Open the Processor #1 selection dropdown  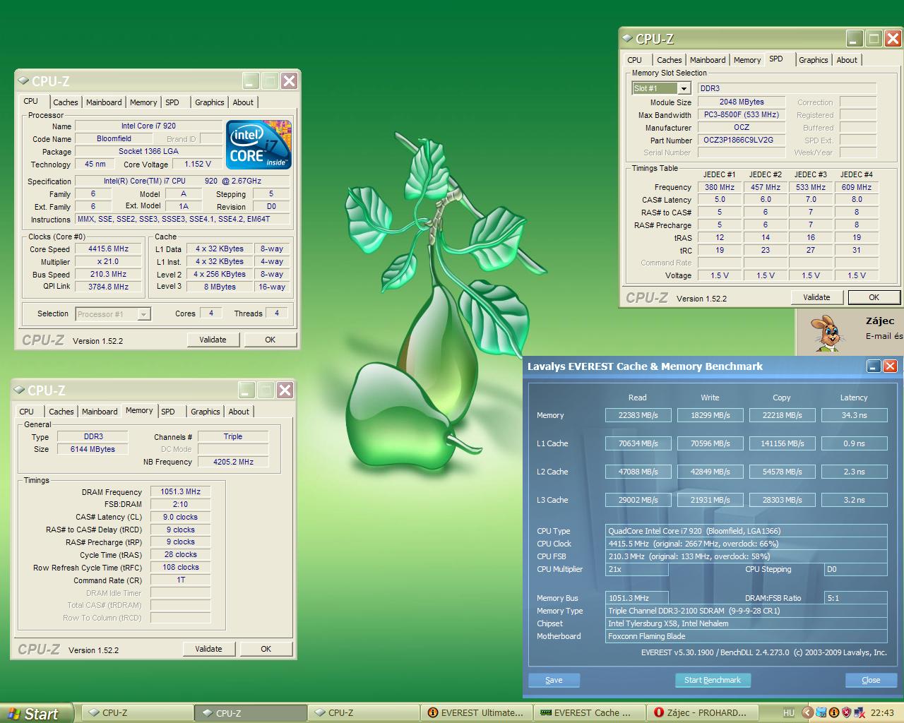pos(143,314)
